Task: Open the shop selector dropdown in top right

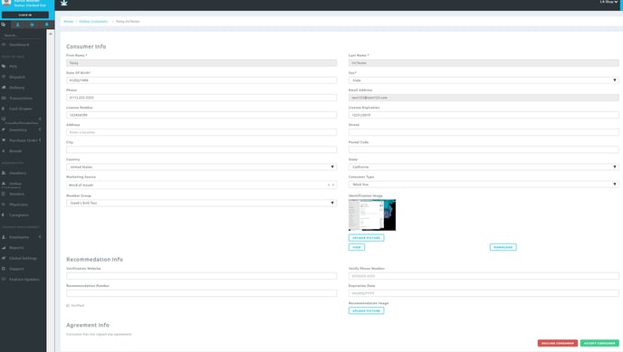Action: 609,2
